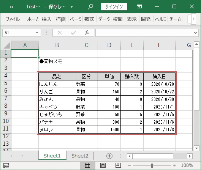Screen dimensions: 201x170
Task: Open the ファイル tab
Action: click(x=13, y=19)
